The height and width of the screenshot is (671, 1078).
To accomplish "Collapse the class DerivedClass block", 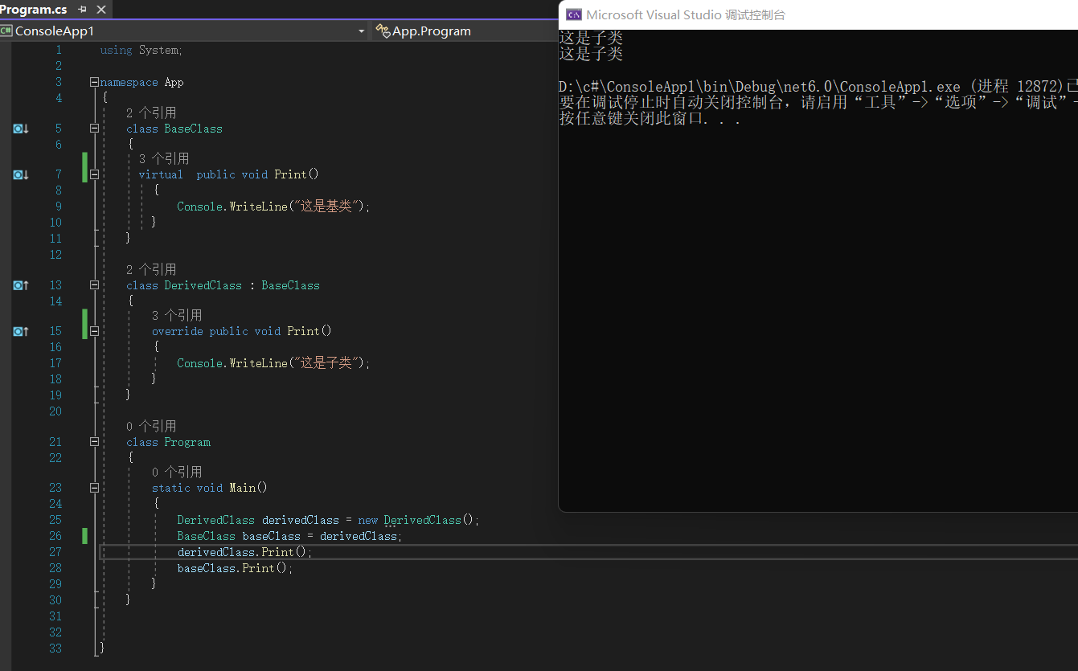I will tap(95, 285).
